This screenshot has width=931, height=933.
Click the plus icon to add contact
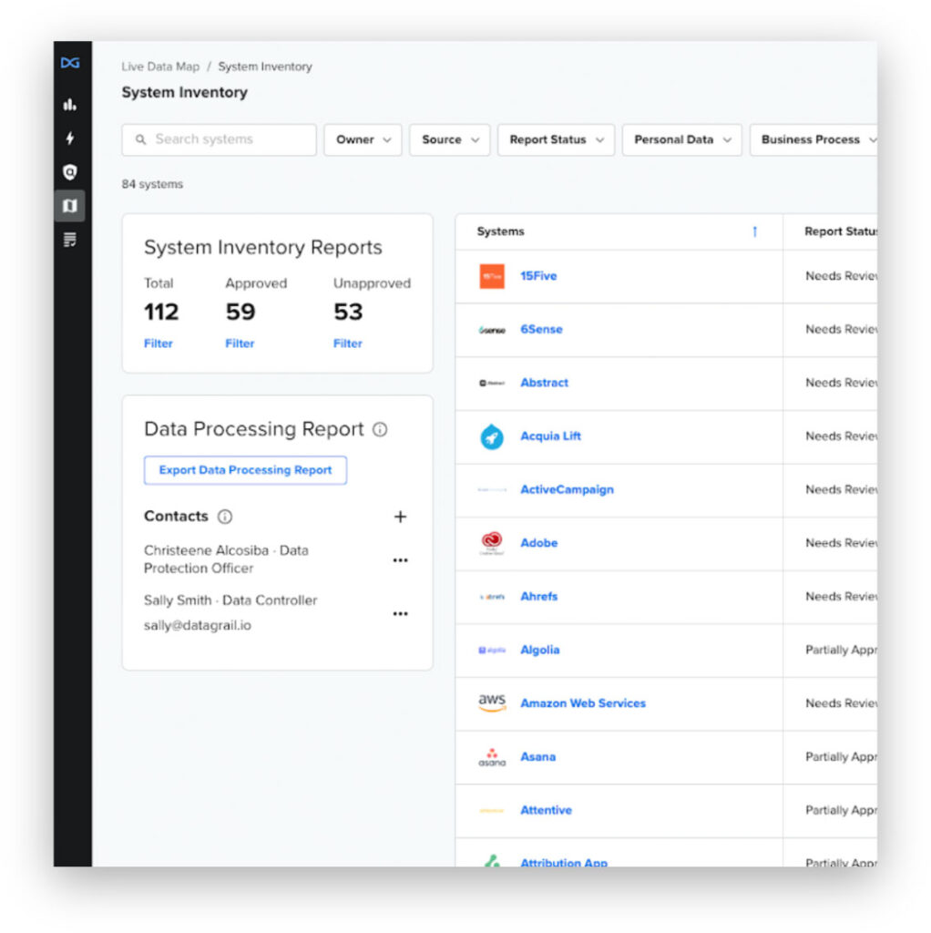(400, 517)
